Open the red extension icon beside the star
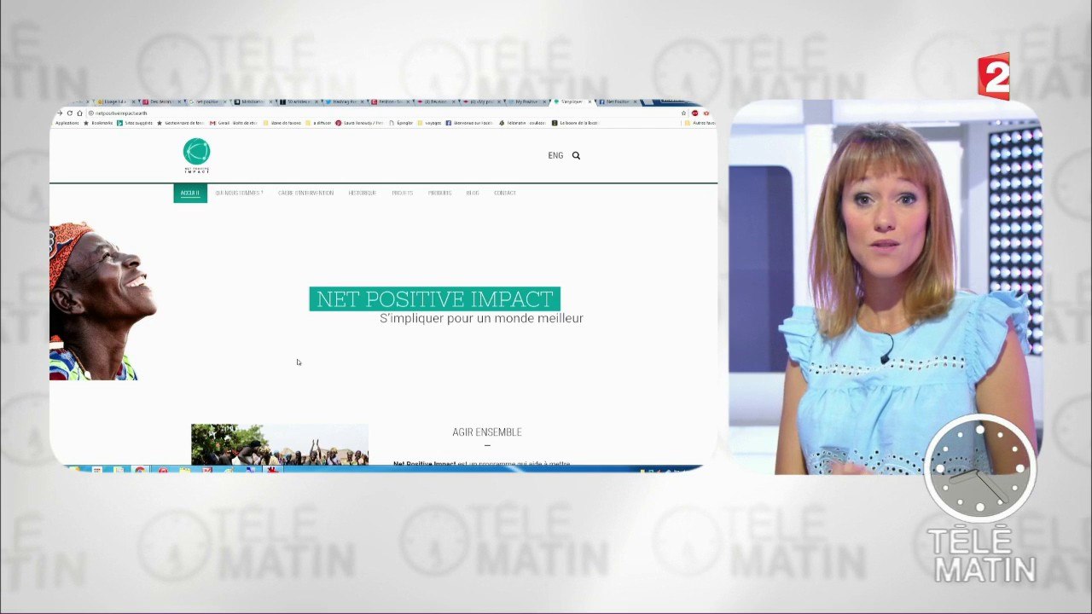The height and width of the screenshot is (614, 1092). 695,113
